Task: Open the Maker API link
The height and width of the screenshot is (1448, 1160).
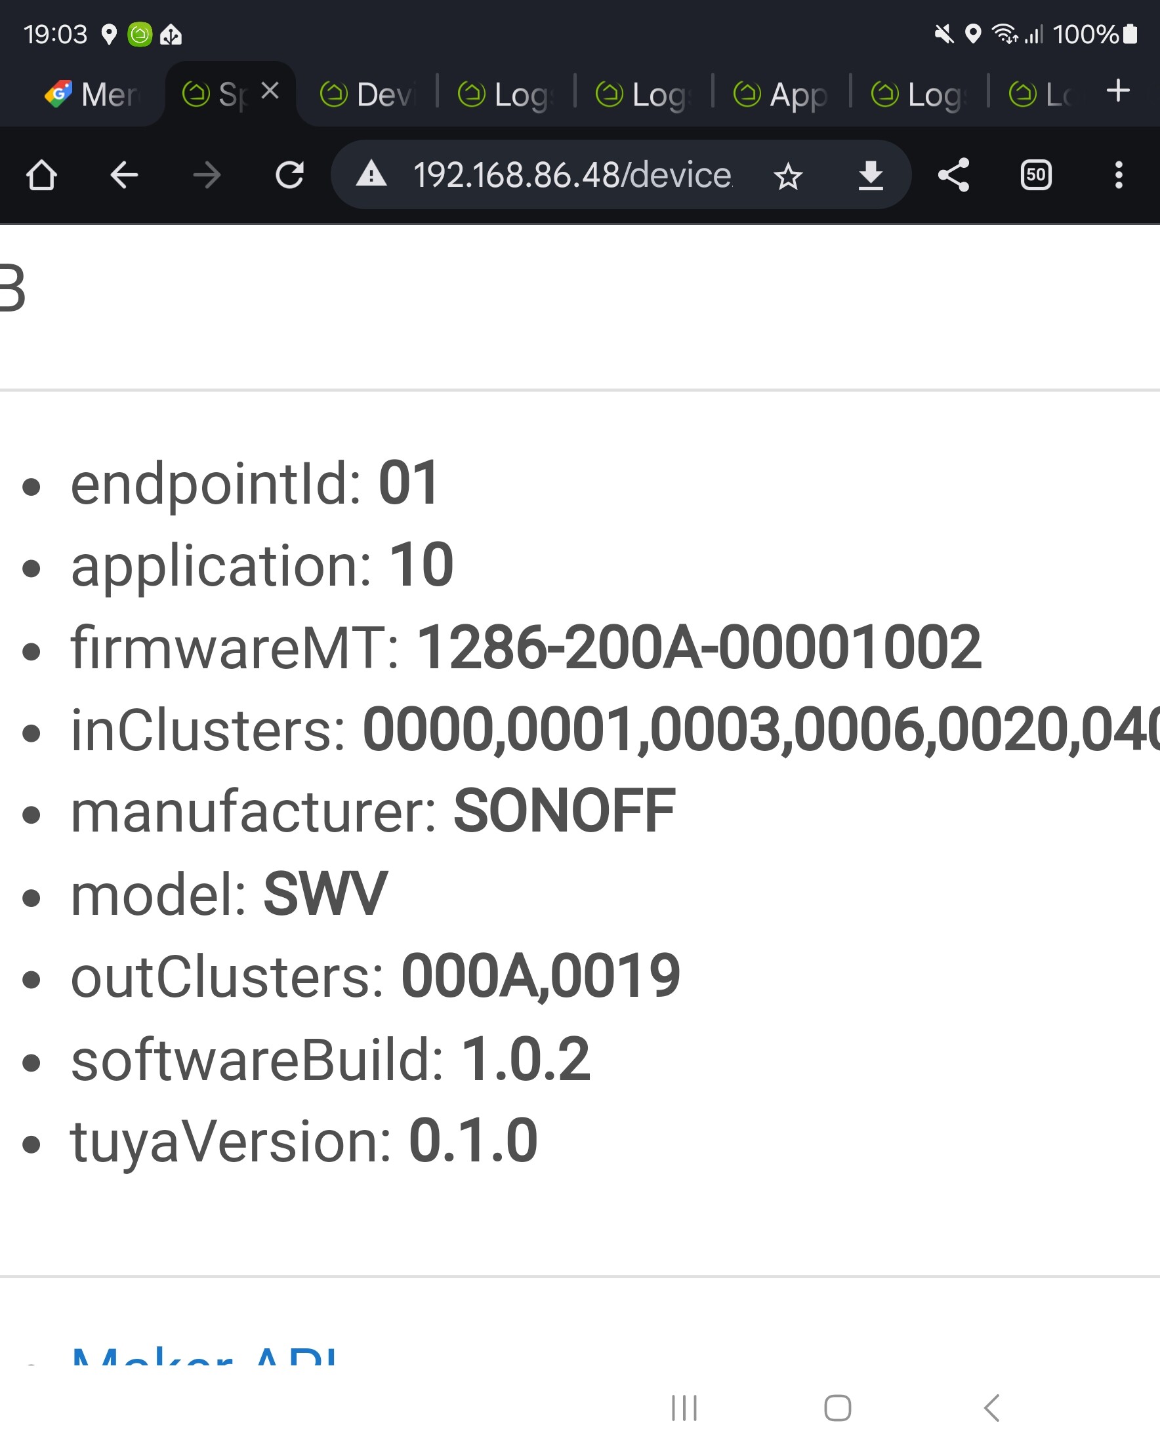Action: 203,1356
